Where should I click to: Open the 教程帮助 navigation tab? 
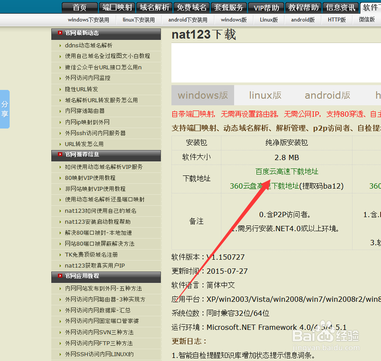[x=303, y=7]
